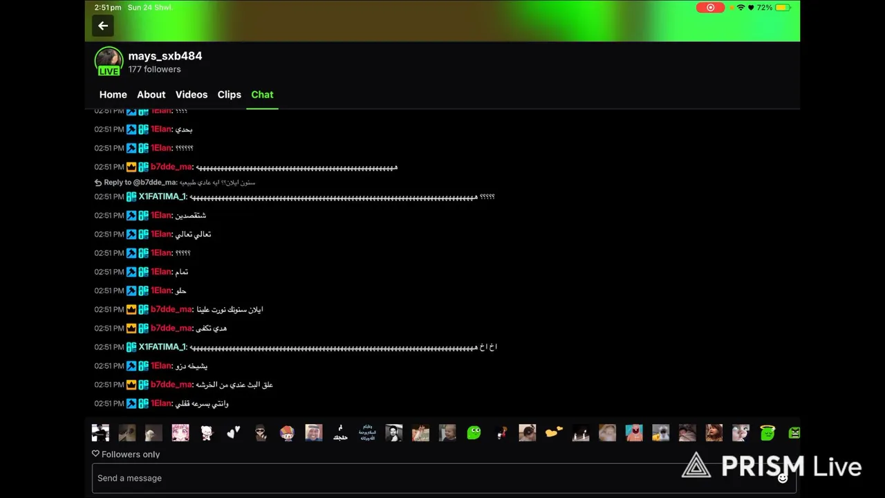
Task: Open the Clips tab
Action: pos(230,95)
